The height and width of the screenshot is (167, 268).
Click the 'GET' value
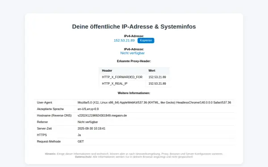(81, 141)
